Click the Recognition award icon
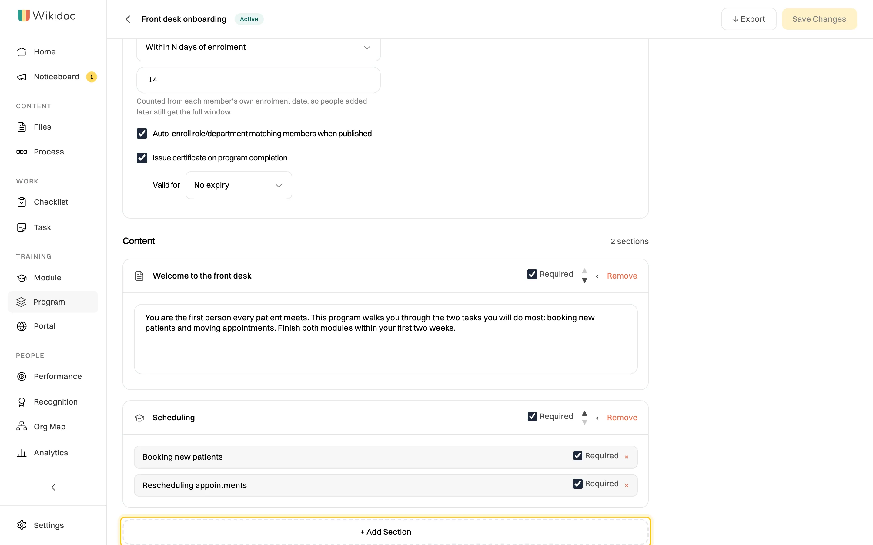Viewport: 873px width, 545px height. point(22,402)
